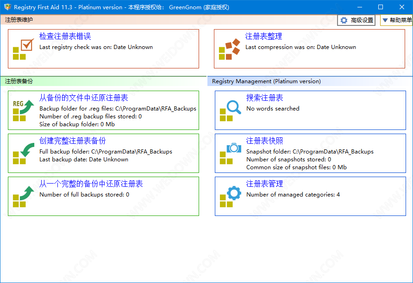The height and width of the screenshot is (283, 413).
Task: Minimize the Registry First Aid window
Action: click(360, 7)
